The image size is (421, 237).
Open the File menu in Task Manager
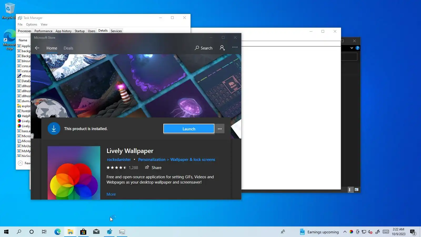point(20,24)
